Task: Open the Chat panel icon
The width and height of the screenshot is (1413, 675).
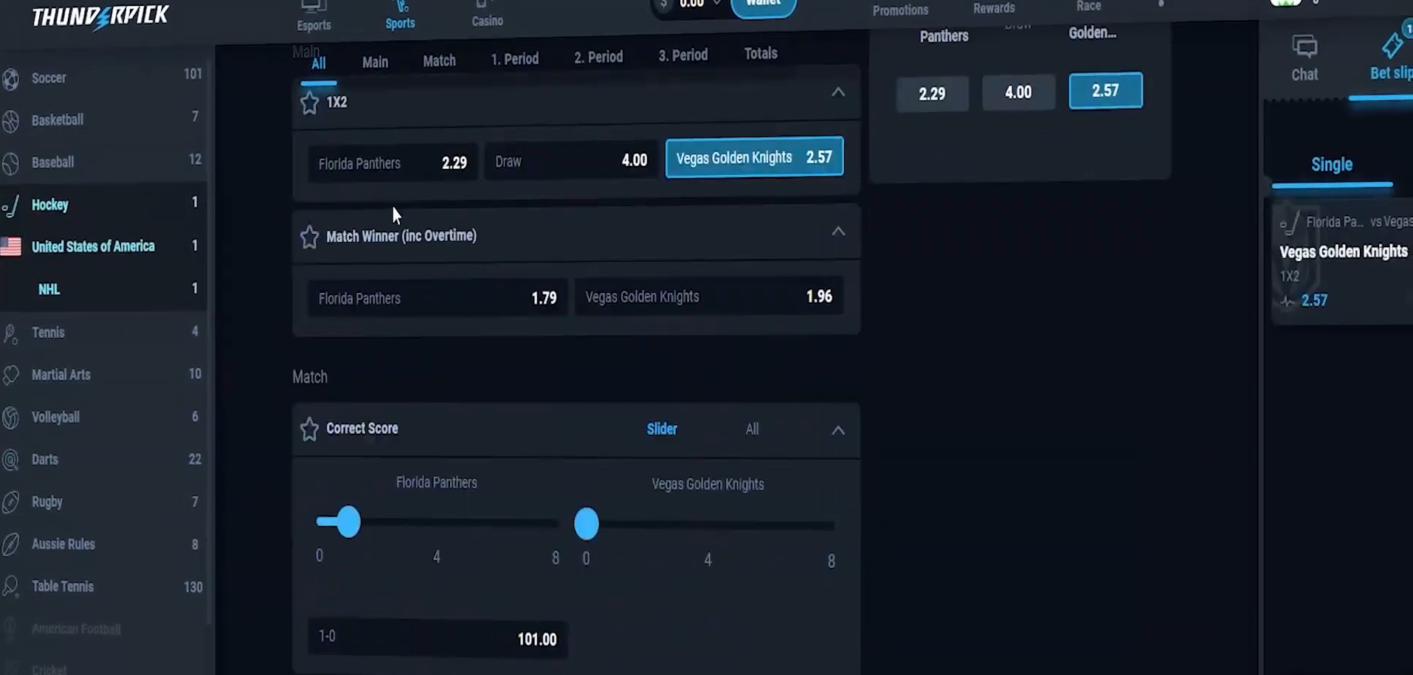Action: point(1305,48)
